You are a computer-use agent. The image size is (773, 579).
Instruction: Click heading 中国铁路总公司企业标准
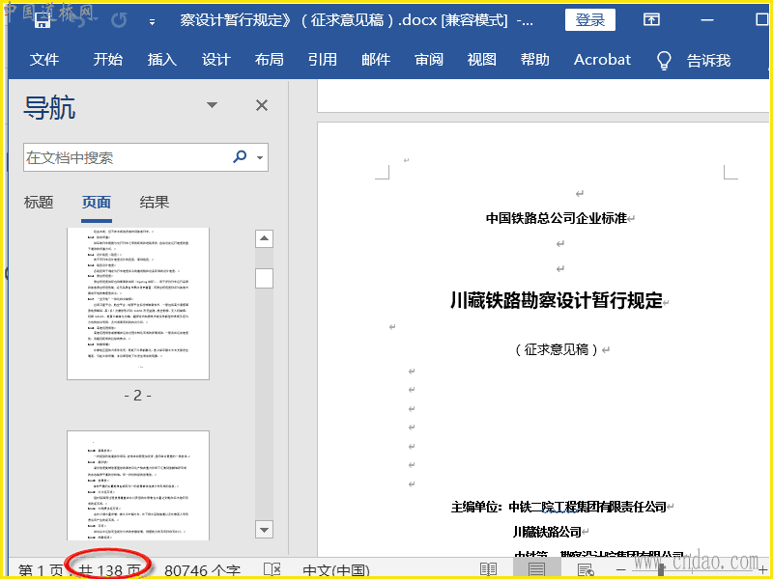557,218
